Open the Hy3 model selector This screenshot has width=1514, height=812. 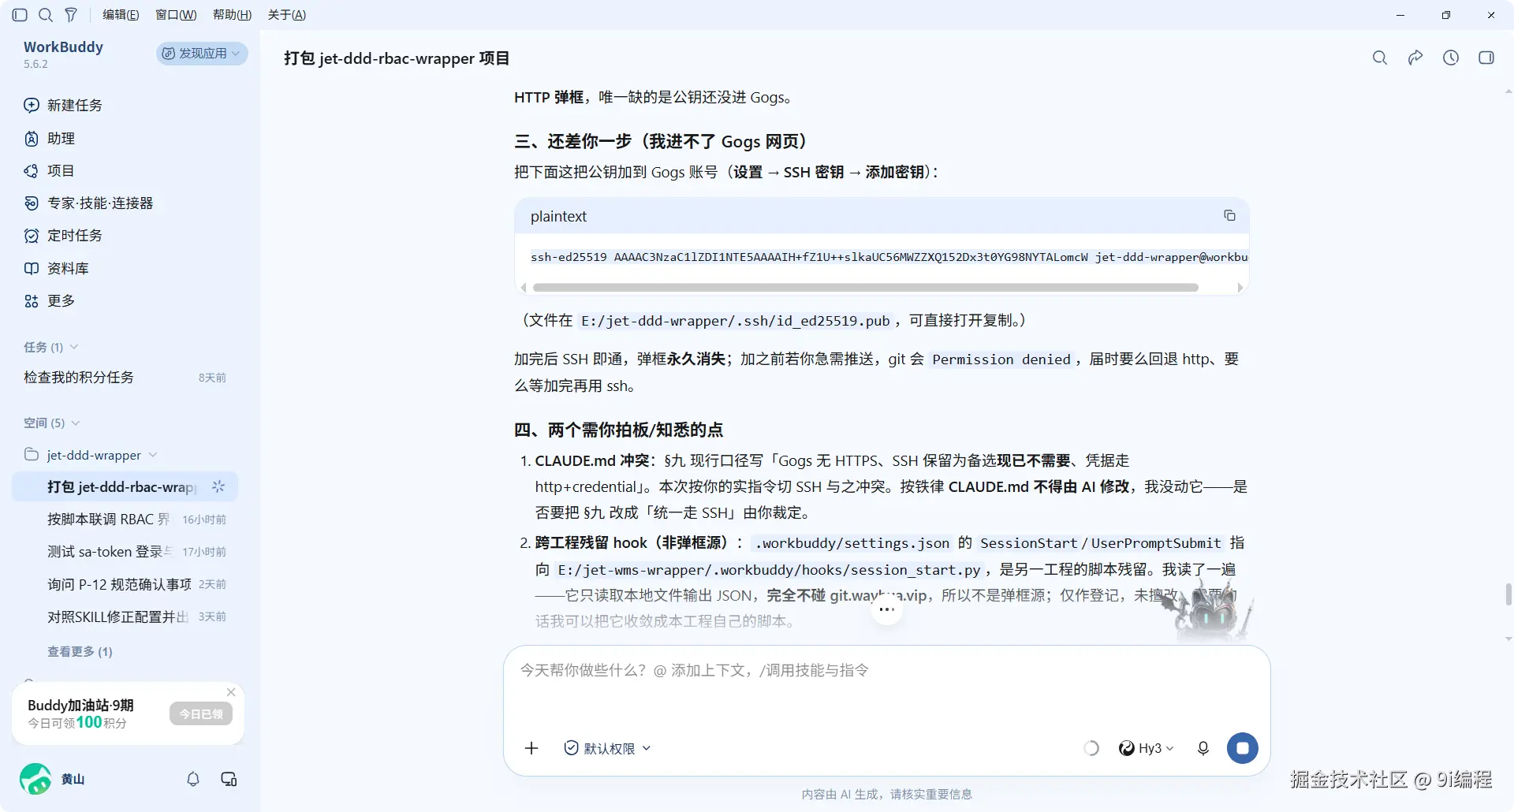pyautogui.click(x=1147, y=748)
